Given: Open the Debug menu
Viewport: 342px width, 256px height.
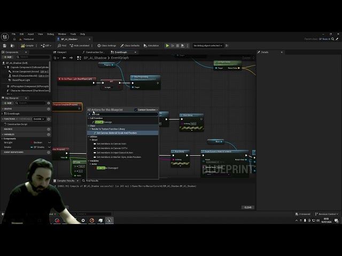Looking at the screenshot, I should (50, 34).
